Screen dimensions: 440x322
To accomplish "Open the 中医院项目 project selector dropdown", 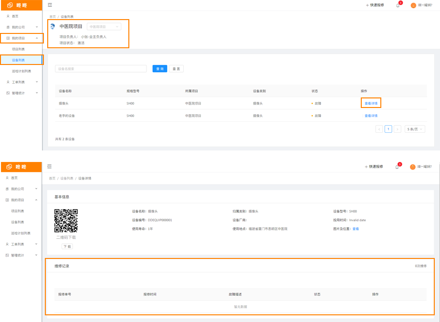I will tap(104, 27).
